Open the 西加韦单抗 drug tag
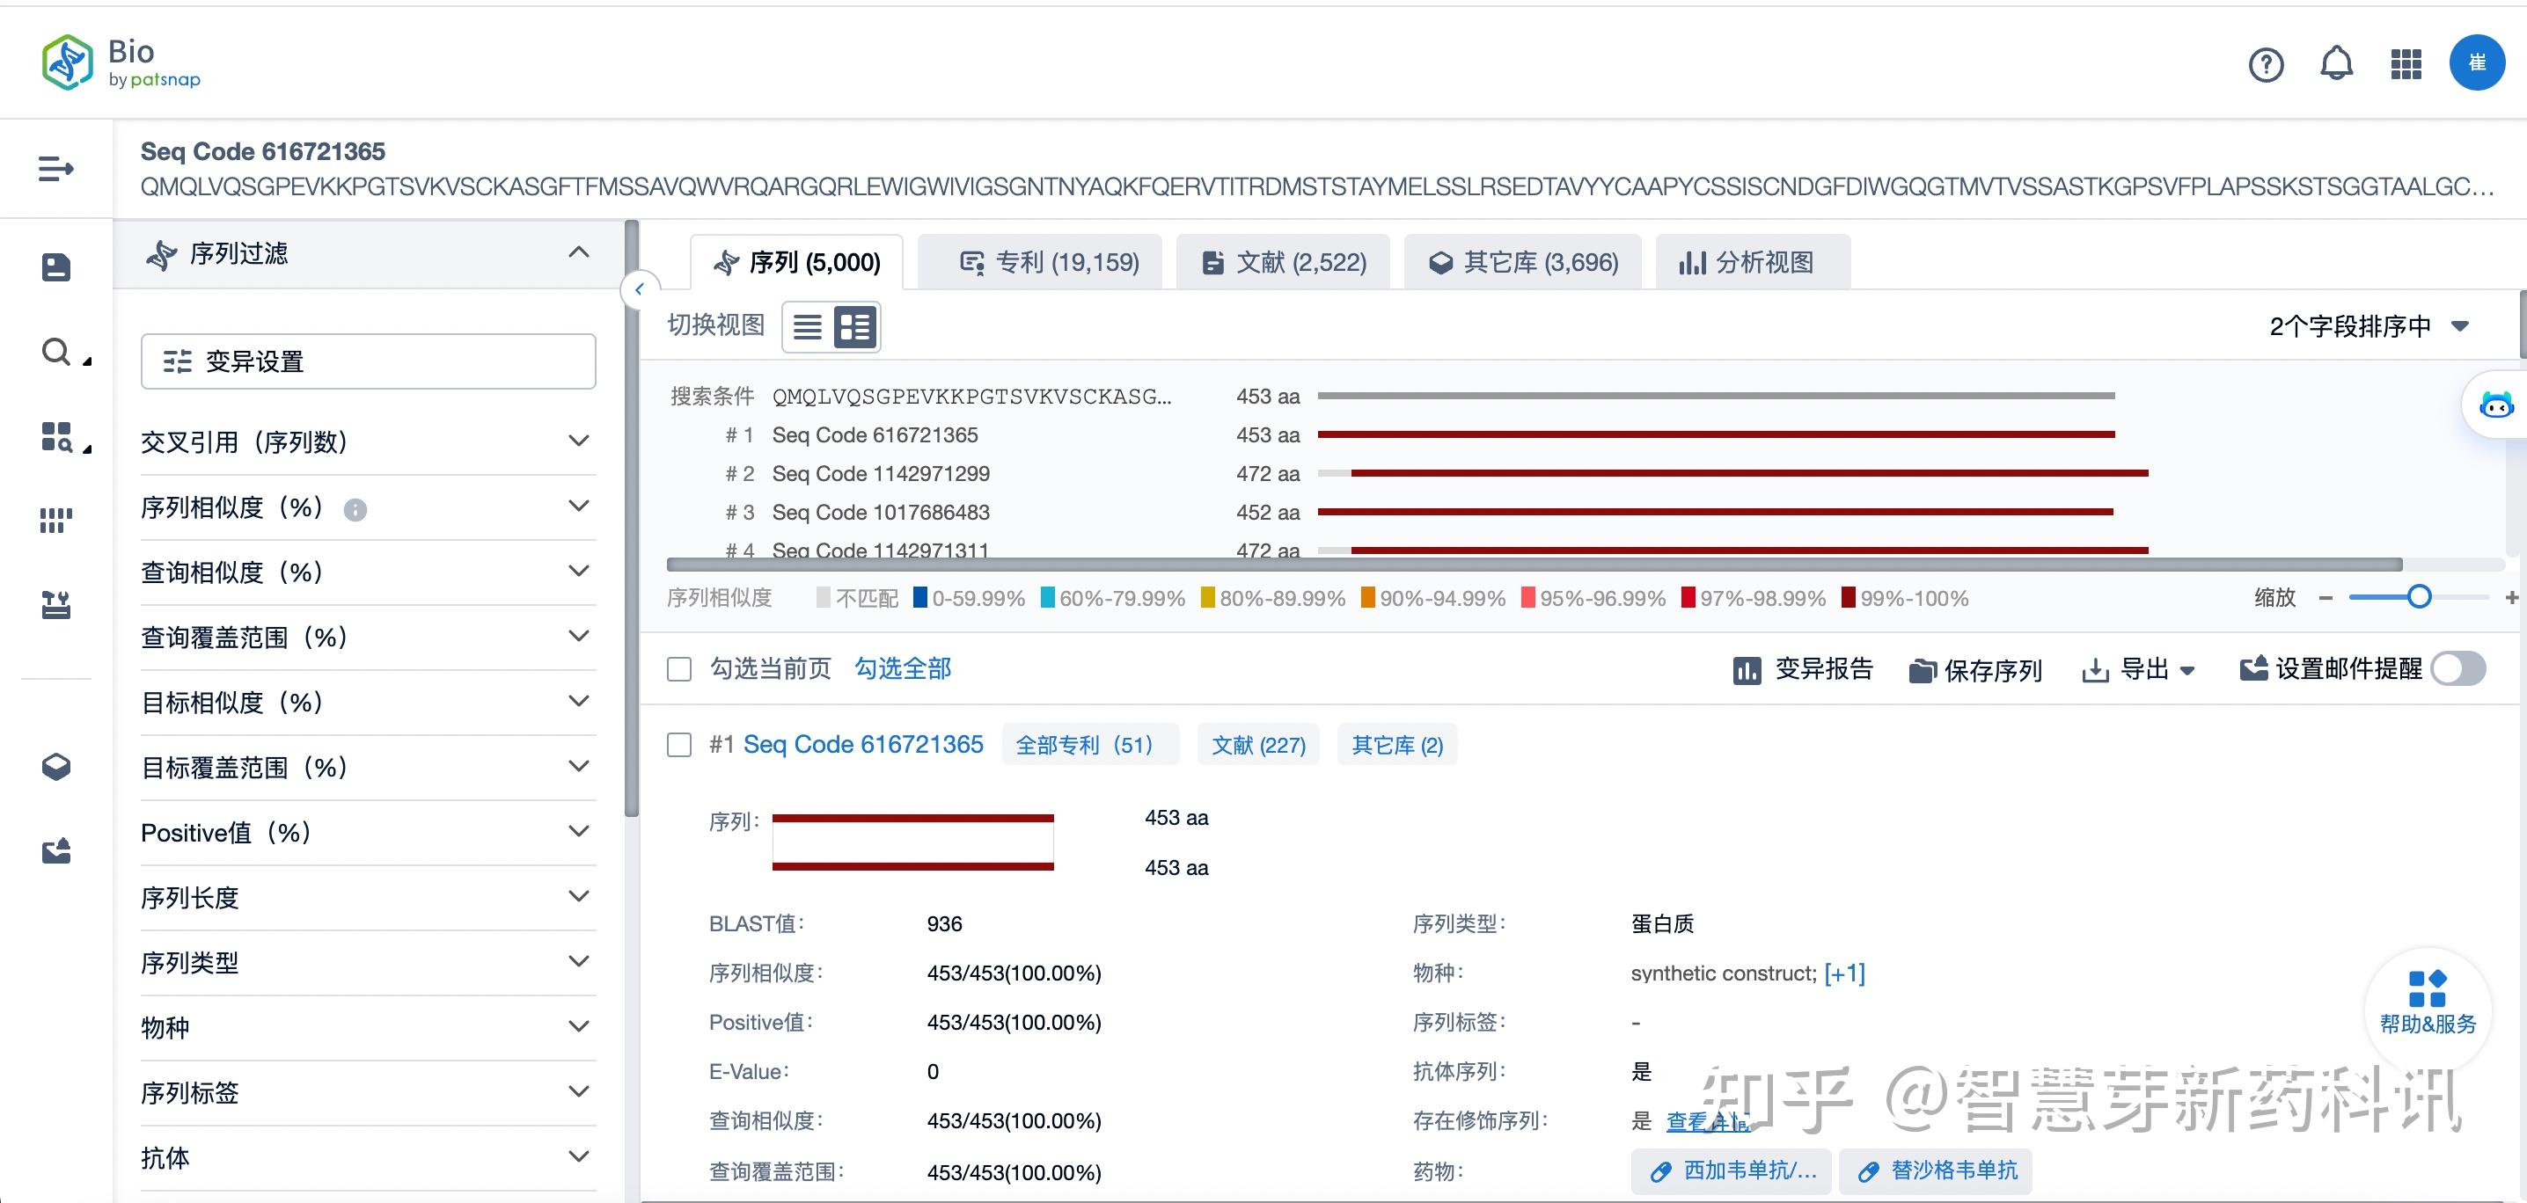This screenshot has width=2527, height=1203. 1732,1170
